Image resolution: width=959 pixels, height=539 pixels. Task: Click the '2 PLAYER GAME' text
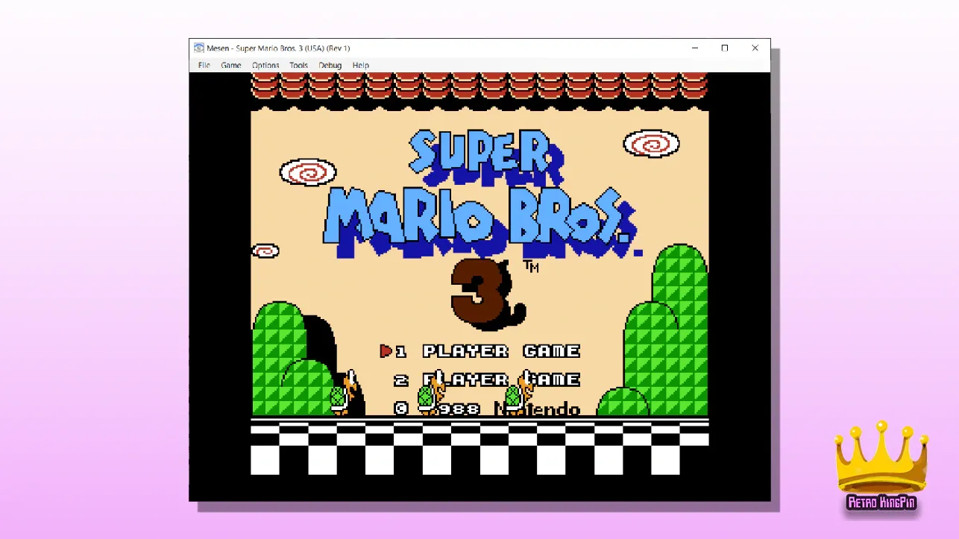487,379
